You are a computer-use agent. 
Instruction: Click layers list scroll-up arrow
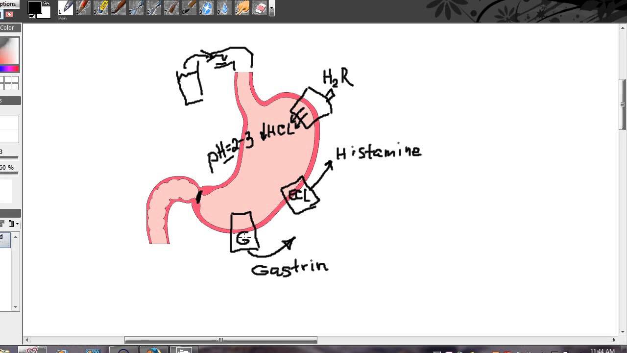tap(16, 237)
